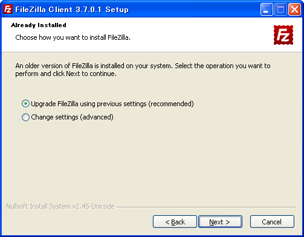
Task: Click the red FileZilla logo in header
Action: point(283,35)
